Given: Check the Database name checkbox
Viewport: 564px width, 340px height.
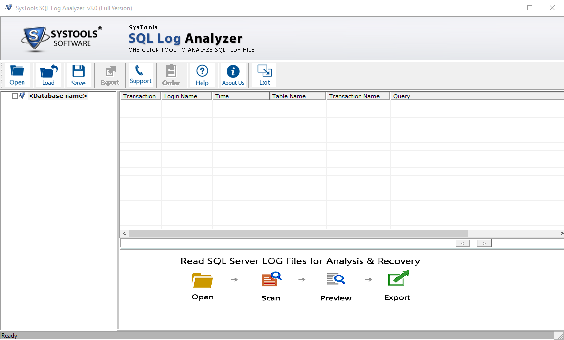Looking at the screenshot, I should [x=15, y=96].
